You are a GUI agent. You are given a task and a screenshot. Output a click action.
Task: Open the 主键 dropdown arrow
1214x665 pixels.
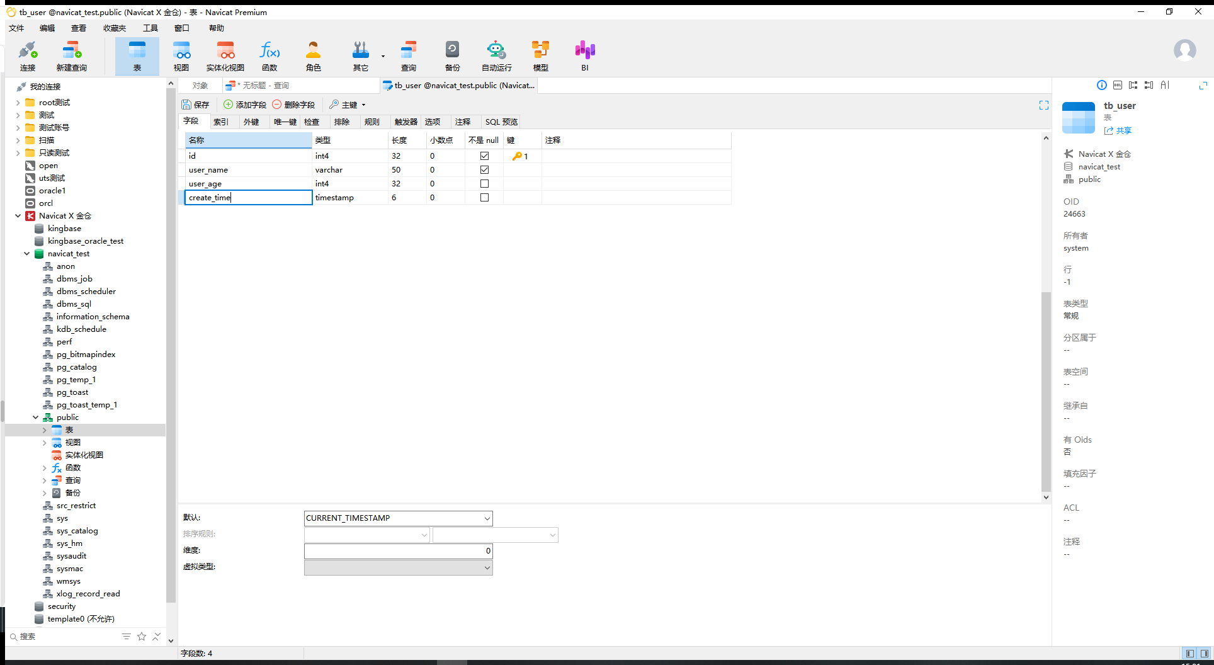click(363, 105)
